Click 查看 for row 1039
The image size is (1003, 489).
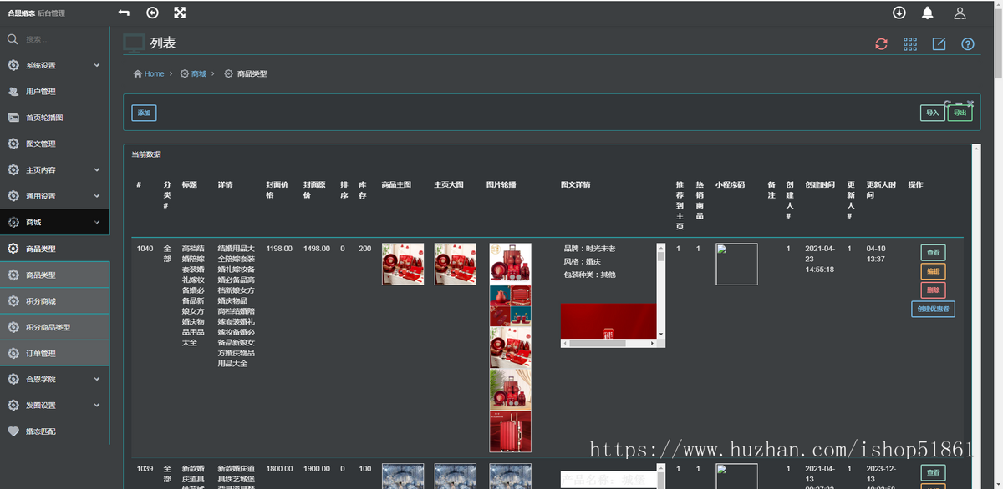(x=933, y=472)
